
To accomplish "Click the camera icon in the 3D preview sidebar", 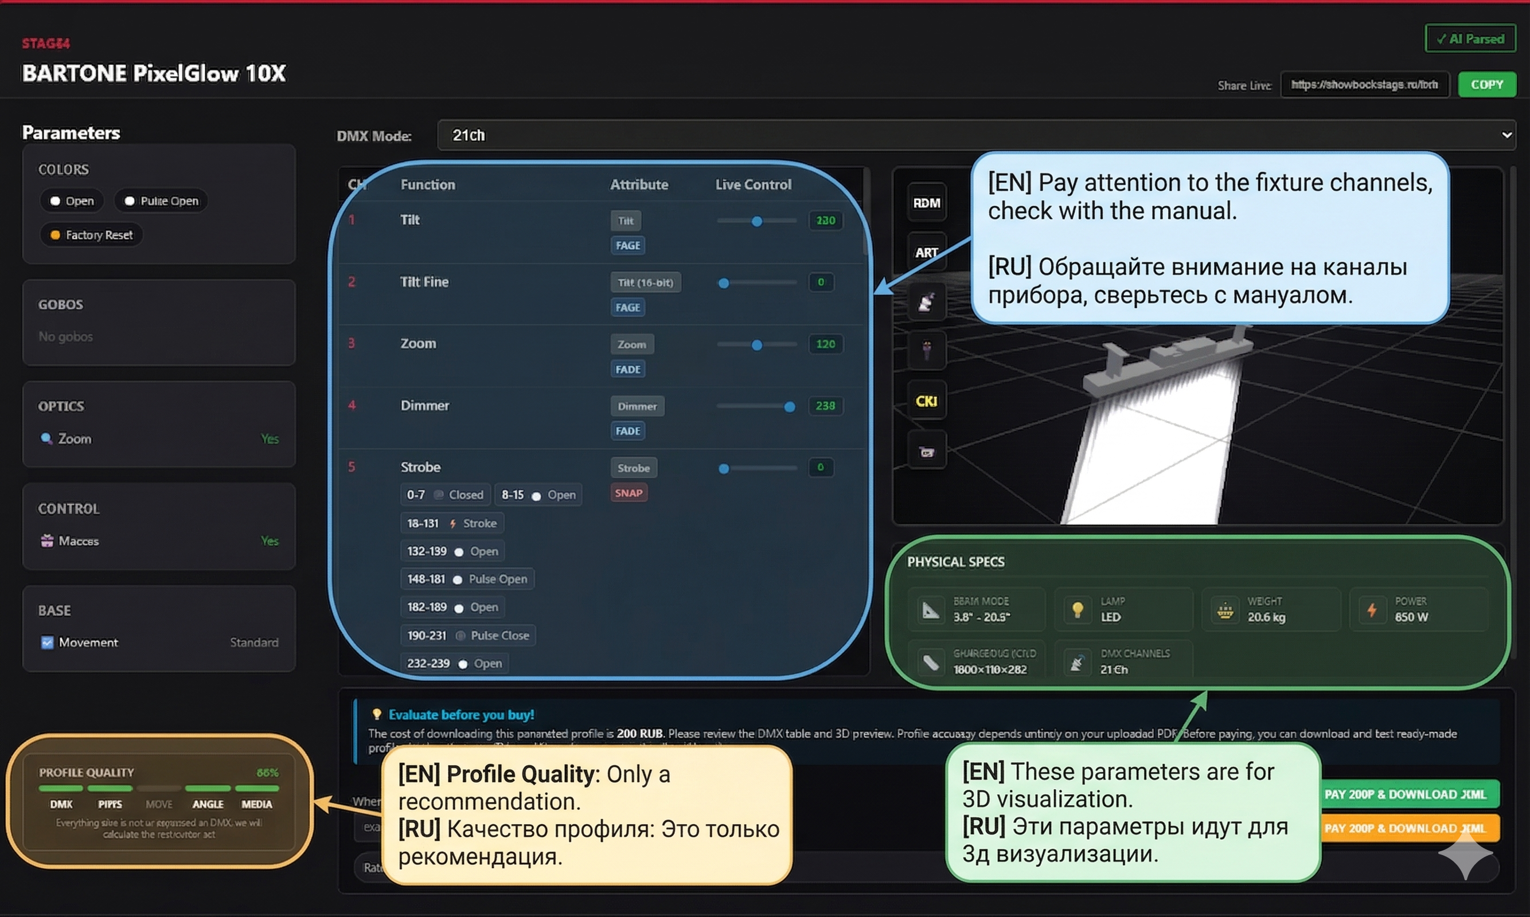I will pyautogui.click(x=926, y=452).
